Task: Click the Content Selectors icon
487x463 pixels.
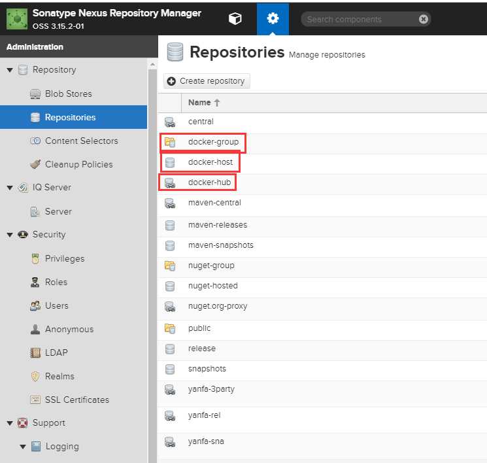Action: click(x=35, y=141)
